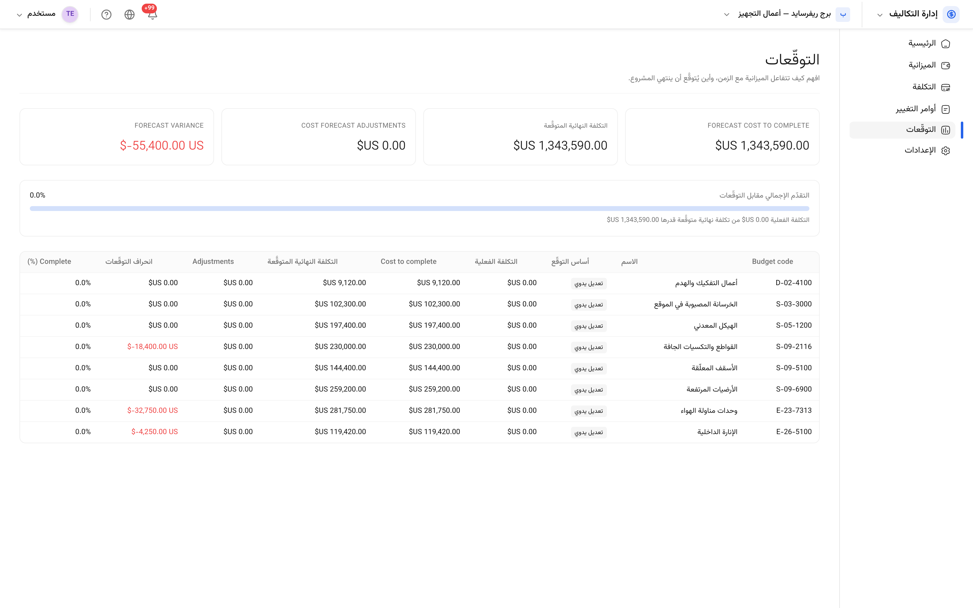Open the notifications bell icon
973x608 pixels.
click(152, 15)
